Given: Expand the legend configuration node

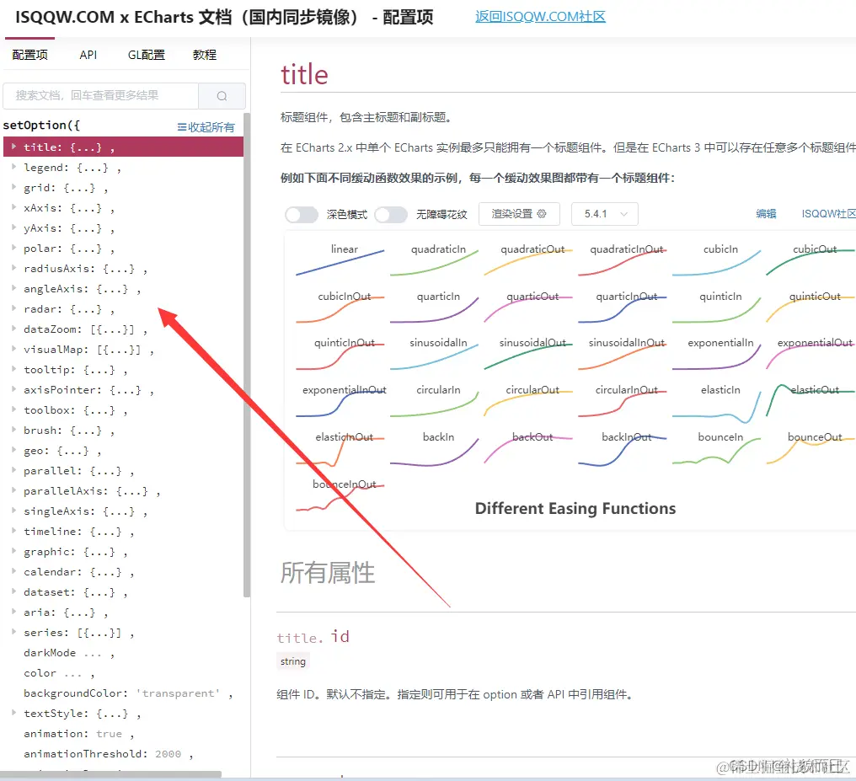Looking at the screenshot, I should click(x=15, y=167).
